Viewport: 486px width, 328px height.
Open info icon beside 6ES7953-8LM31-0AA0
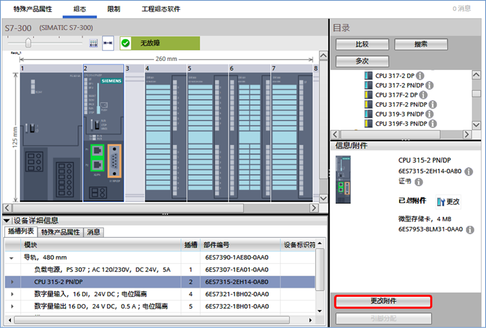click(470, 229)
